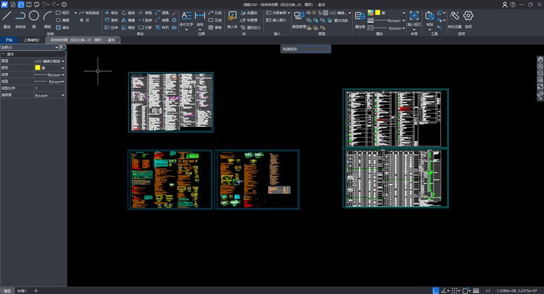The image size is (544, 294).
Task: Switch to the 上海绿地2 document tab
Action: pos(31,40)
